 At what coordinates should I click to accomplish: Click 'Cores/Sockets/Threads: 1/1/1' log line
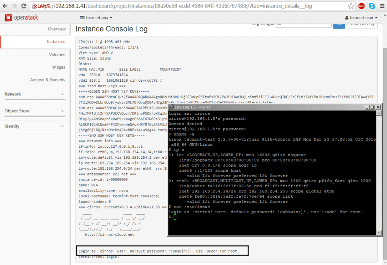pyautogui.click(x=108, y=47)
